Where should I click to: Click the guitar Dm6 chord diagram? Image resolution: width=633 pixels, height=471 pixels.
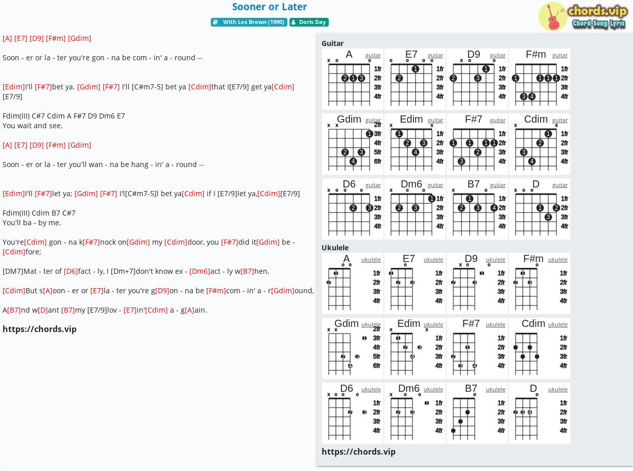pyautogui.click(x=415, y=209)
